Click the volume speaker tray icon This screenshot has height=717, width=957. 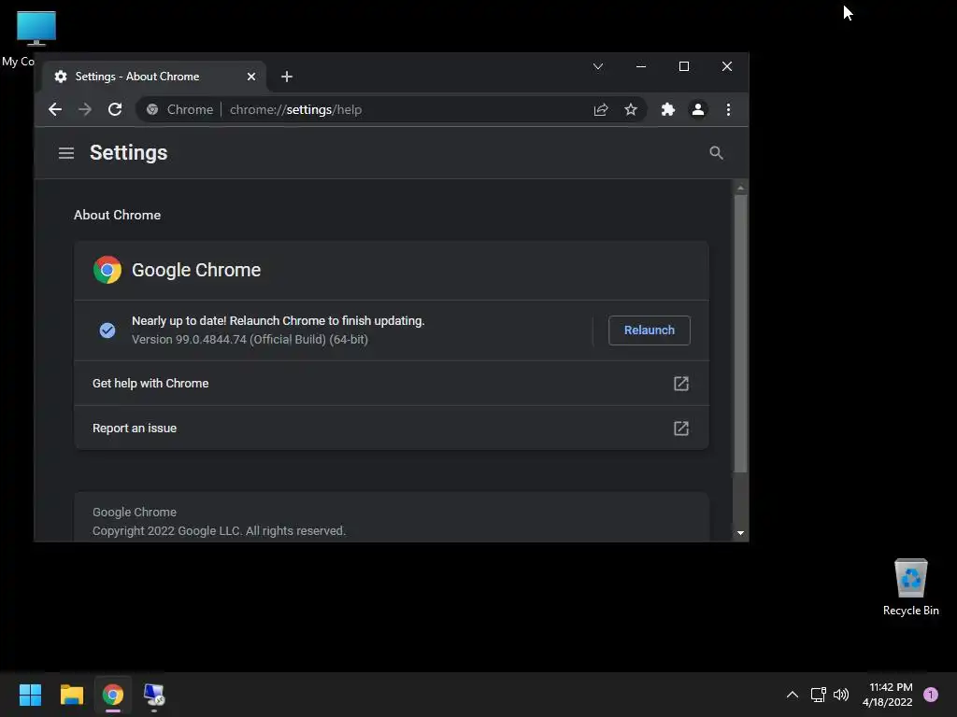pos(841,695)
